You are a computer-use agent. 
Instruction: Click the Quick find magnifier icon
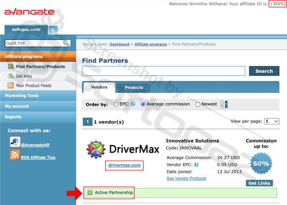[x=66, y=43]
